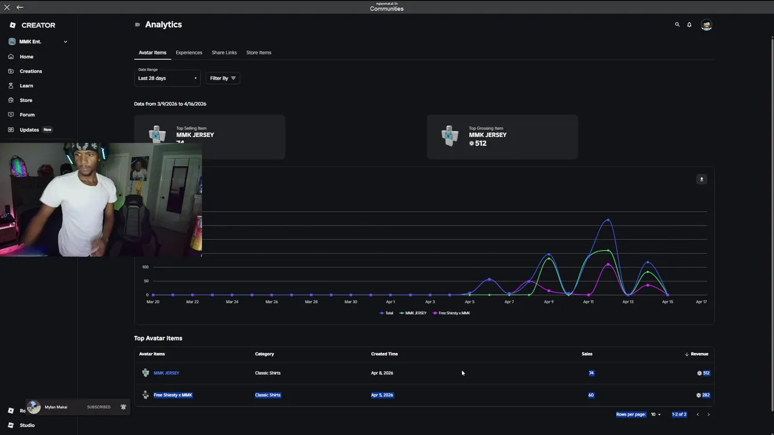Open search using the magnifier icon
The width and height of the screenshot is (774, 435).
coord(677,25)
